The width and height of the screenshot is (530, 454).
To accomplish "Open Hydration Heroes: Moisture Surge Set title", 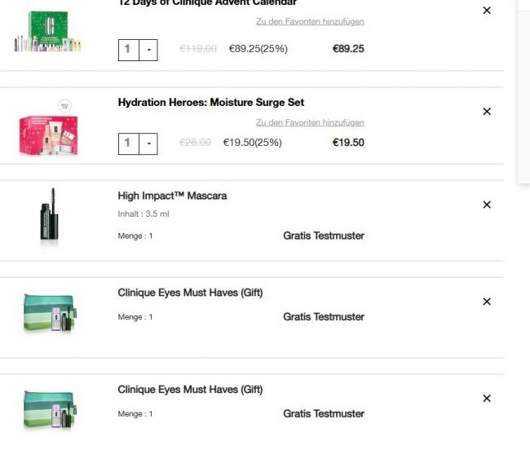I will pyautogui.click(x=211, y=103).
